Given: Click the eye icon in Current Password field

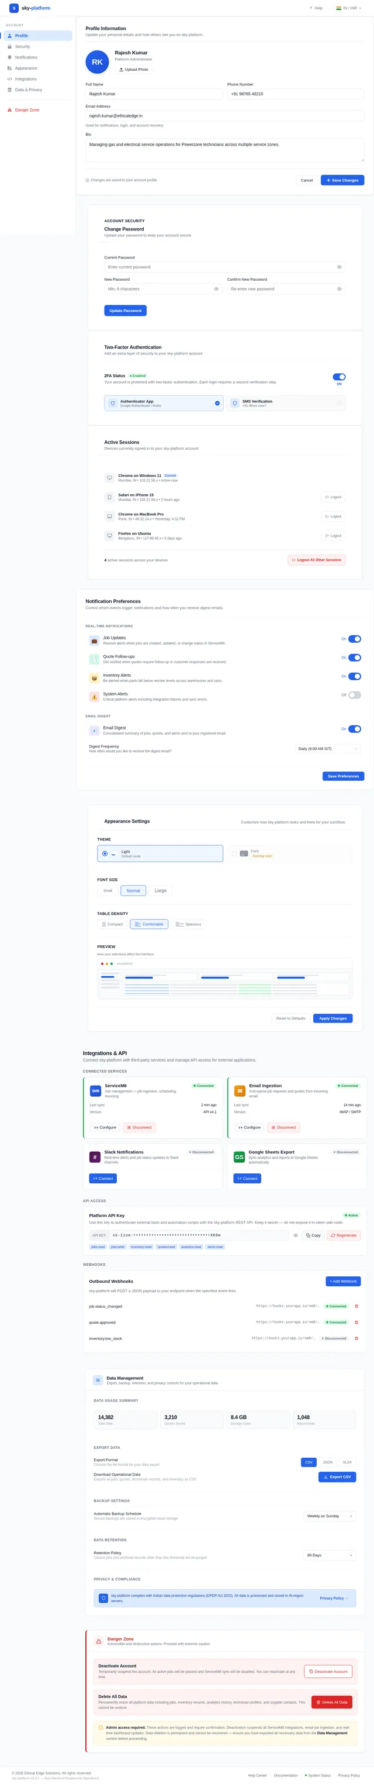Looking at the screenshot, I should coord(339,267).
